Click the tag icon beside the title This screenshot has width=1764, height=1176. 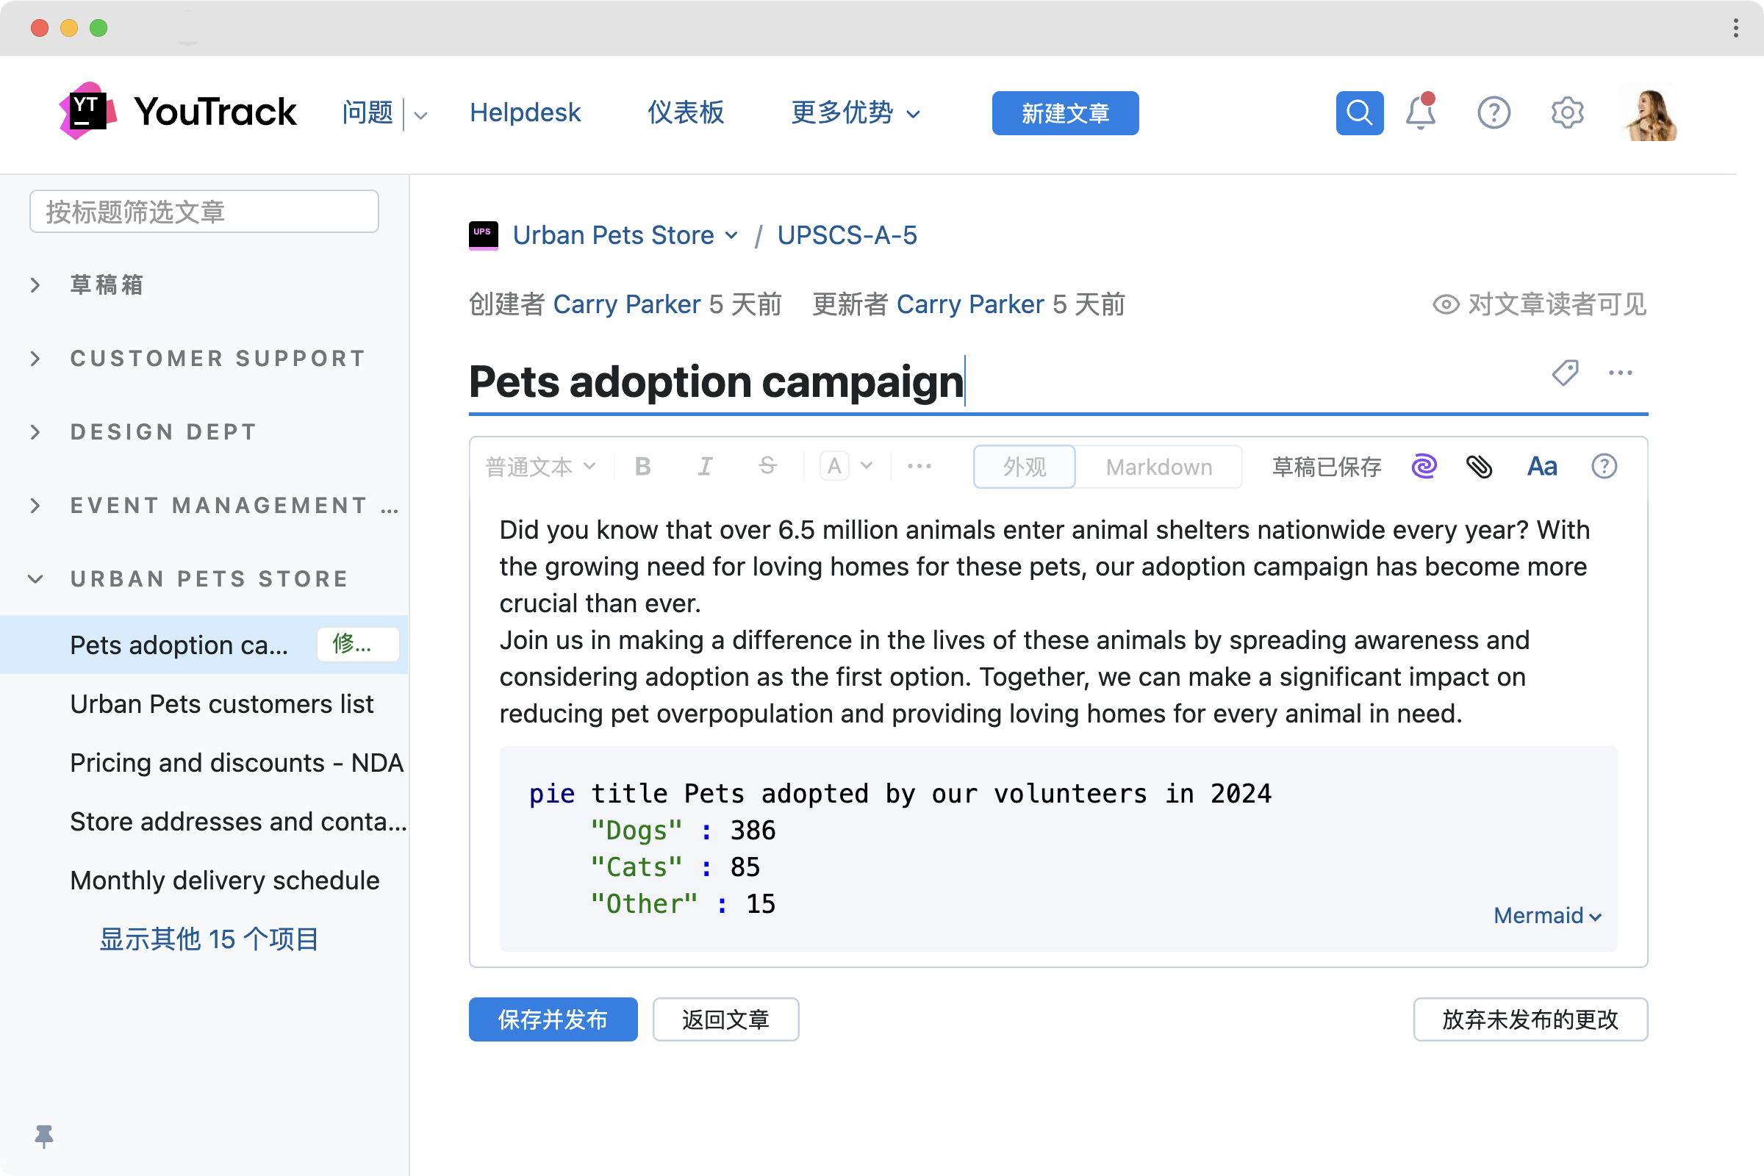[x=1565, y=373]
